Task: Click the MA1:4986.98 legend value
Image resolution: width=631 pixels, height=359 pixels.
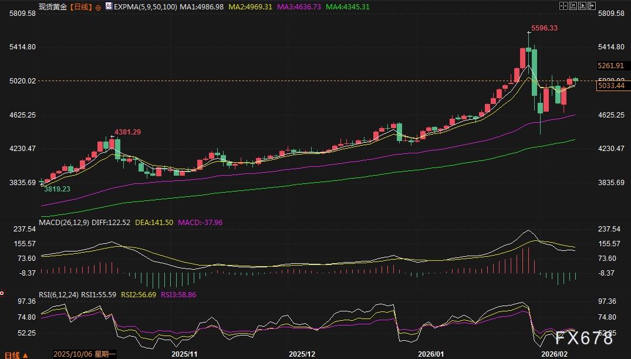Action: coord(202,7)
